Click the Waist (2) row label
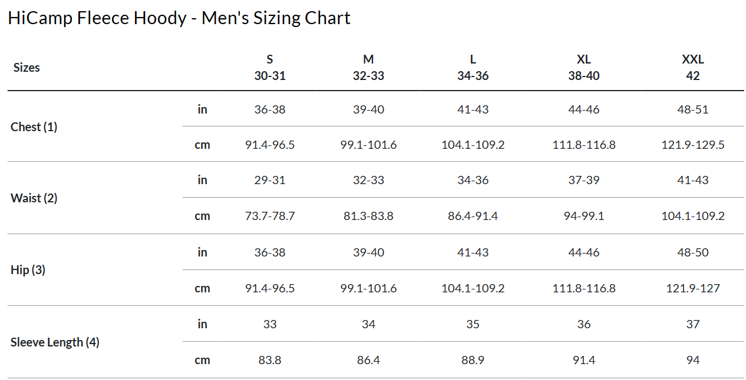Image resolution: width=746 pixels, height=380 pixels. pyautogui.click(x=34, y=198)
